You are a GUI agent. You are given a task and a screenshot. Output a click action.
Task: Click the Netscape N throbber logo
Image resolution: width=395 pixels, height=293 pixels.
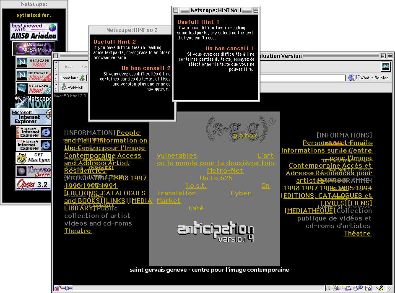pos(385,66)
